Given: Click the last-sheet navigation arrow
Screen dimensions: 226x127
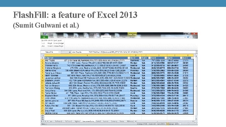Looking at the screenshot, I should point(48,121).
